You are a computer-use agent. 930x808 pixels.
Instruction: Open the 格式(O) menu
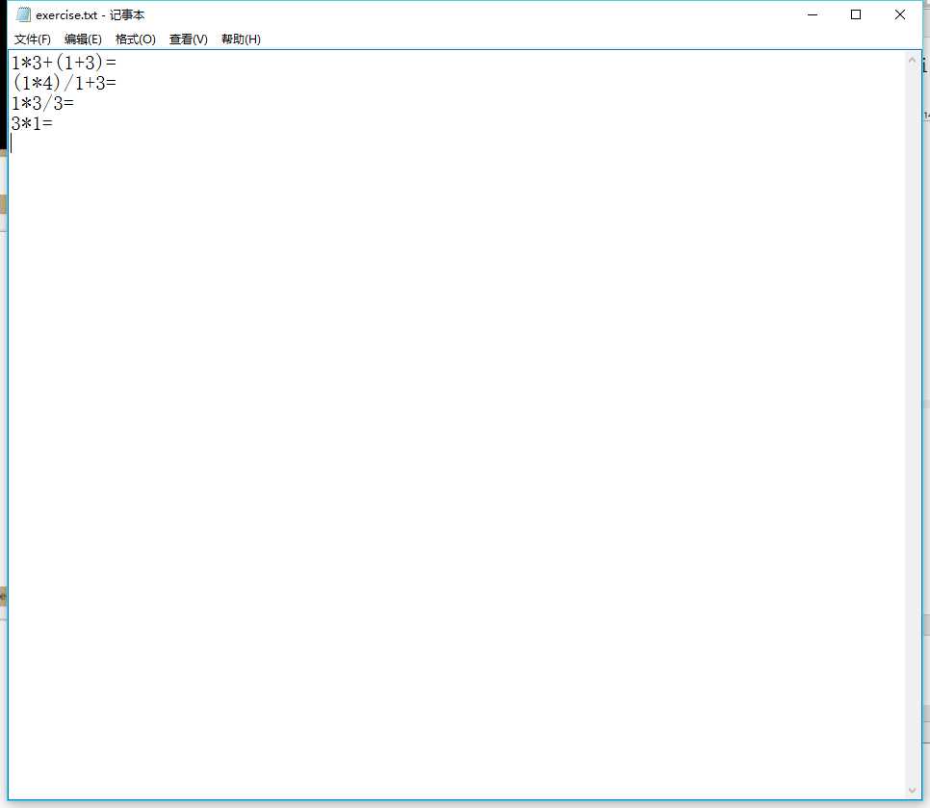(x=135, y=39)
